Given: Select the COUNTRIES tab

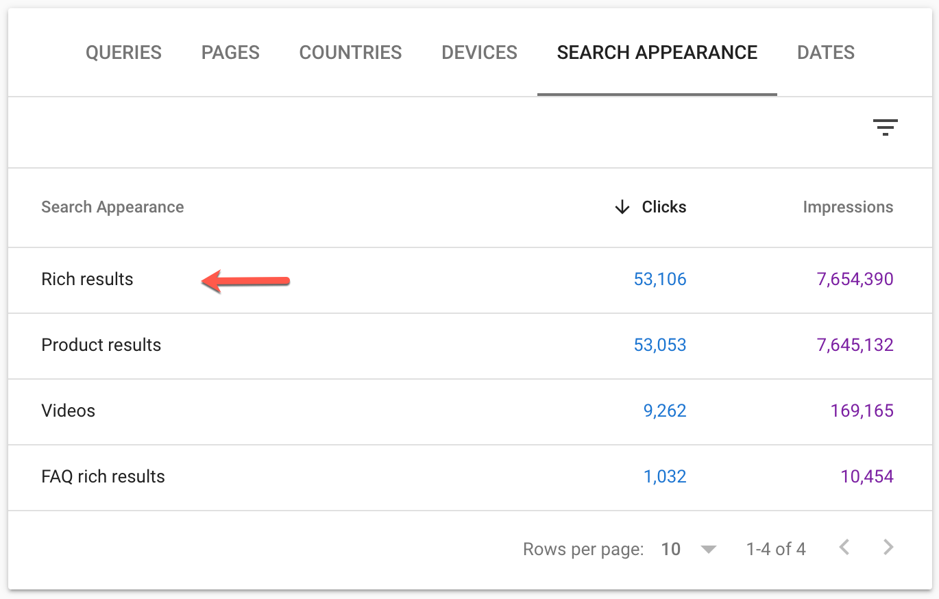Looking at the screenshot, I should tap(350, 52).
